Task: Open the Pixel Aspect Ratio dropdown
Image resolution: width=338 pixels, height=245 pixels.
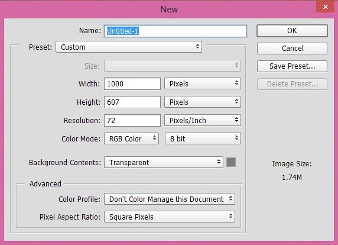Action: coord(170,217)
